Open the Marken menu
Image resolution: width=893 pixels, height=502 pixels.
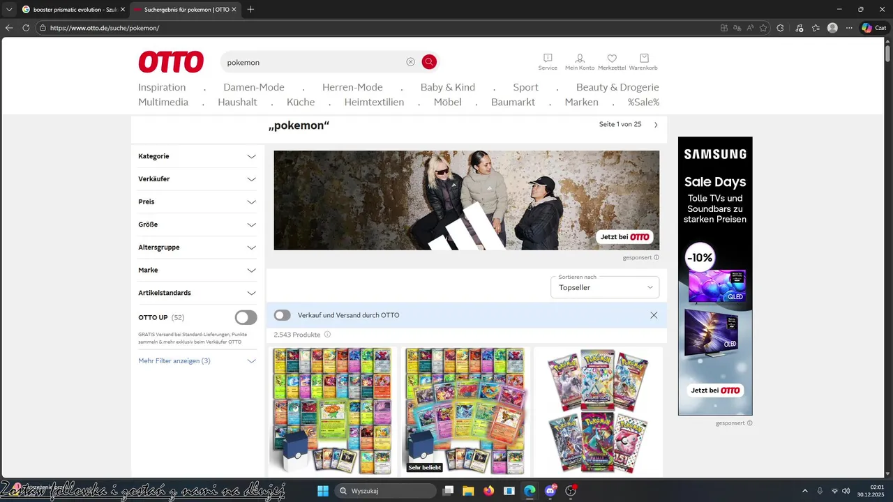pos(582,102)
